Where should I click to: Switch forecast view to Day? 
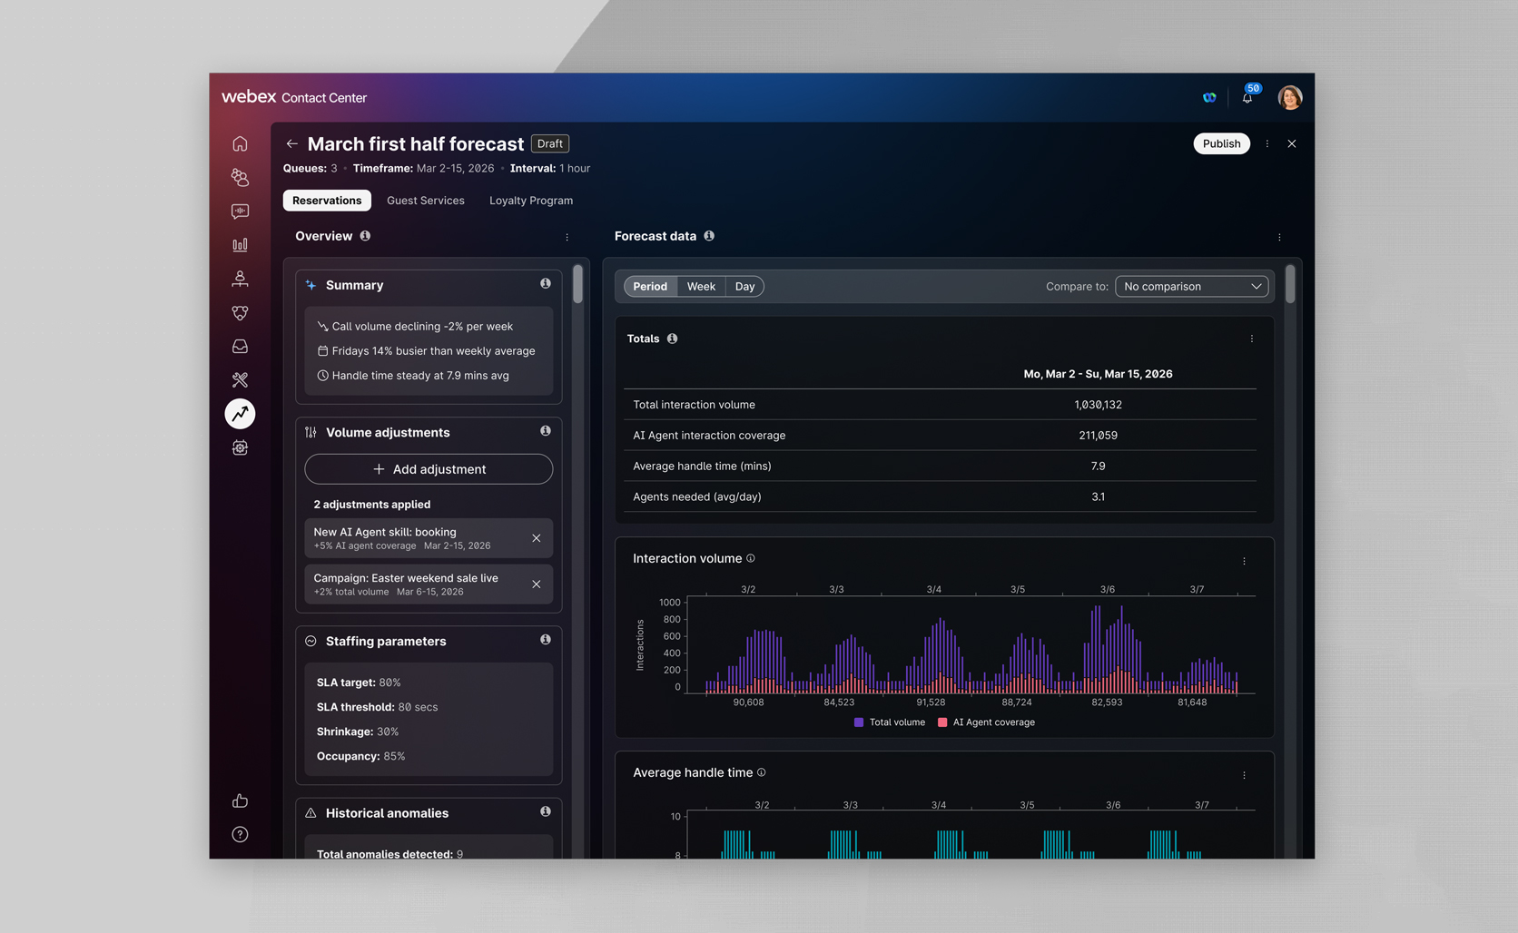coord(744,287)
